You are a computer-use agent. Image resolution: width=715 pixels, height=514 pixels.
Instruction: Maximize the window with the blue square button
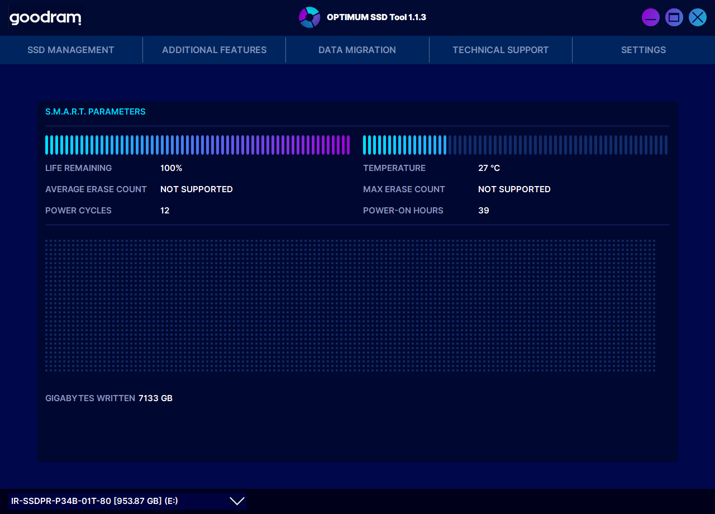(x=674, y=17)
